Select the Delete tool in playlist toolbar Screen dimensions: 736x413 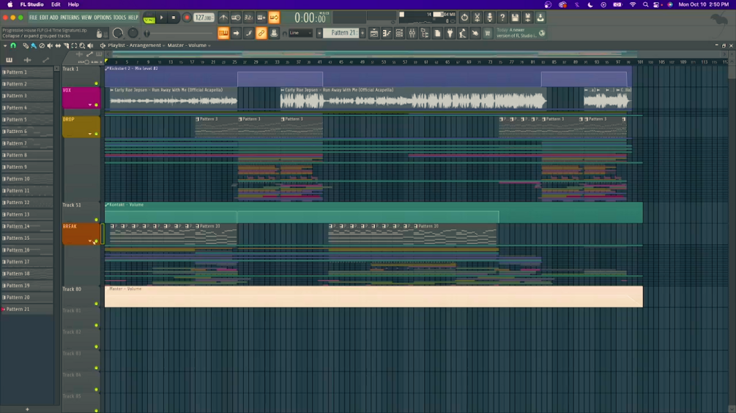[x=42, y=45]
